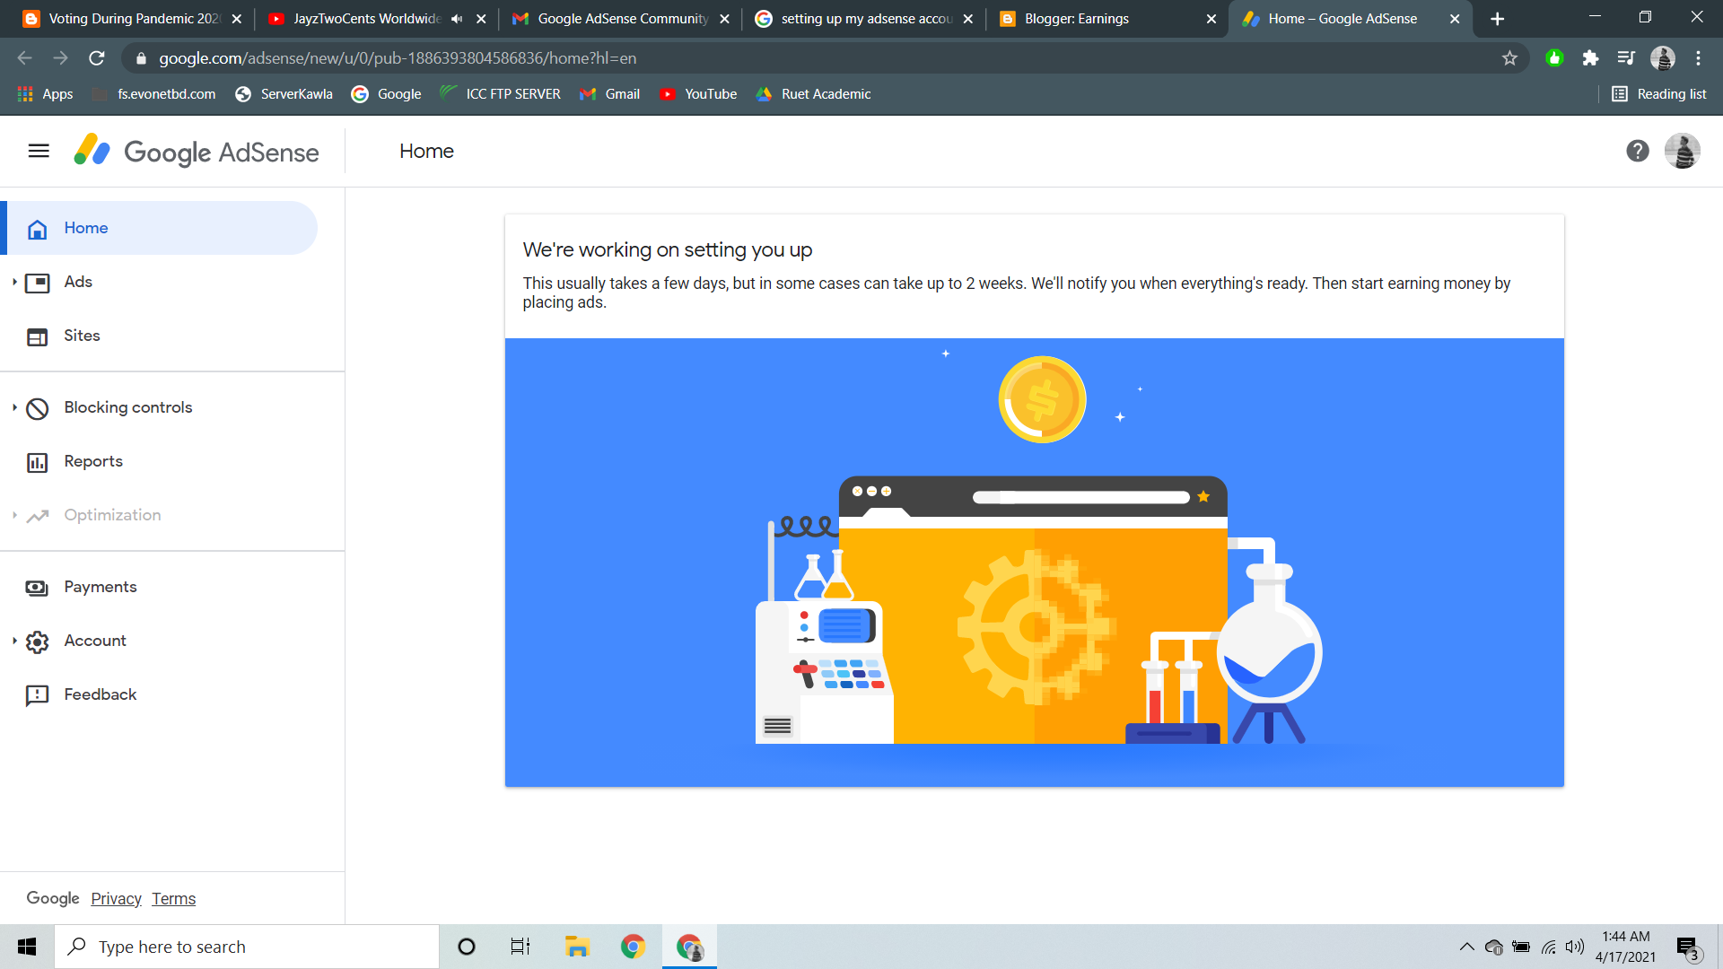This screenshot has height=969, width=1723.
Task: Select the Reports section icon
Action: point(36,461)
